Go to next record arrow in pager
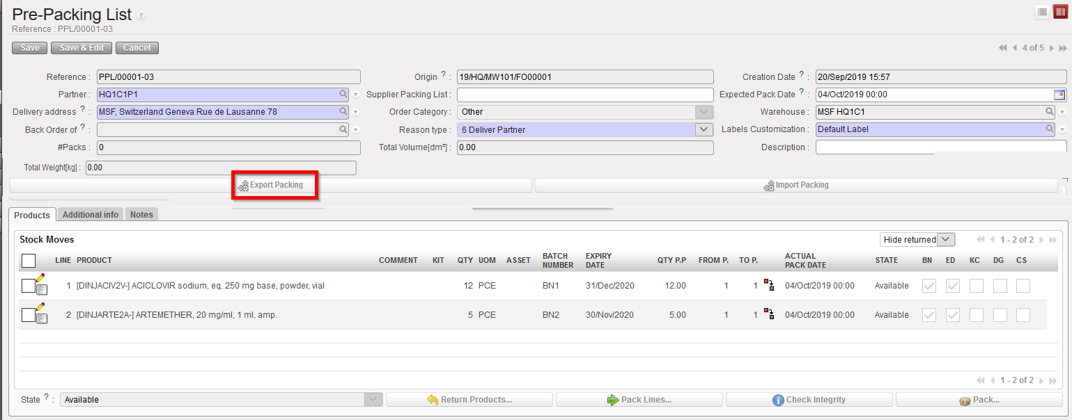 [1052, 48]
